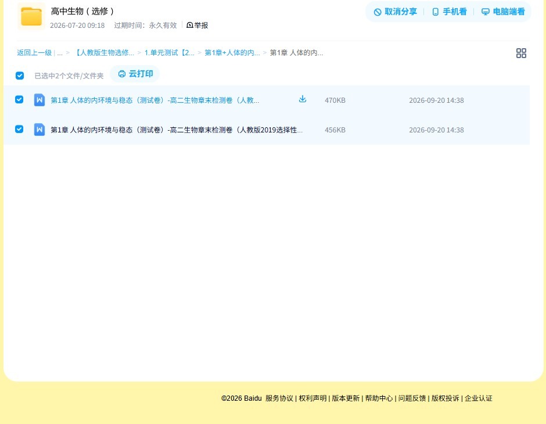Uncheck the 470KB file's checkbox

pyautogui.click(x=19, y=99)
